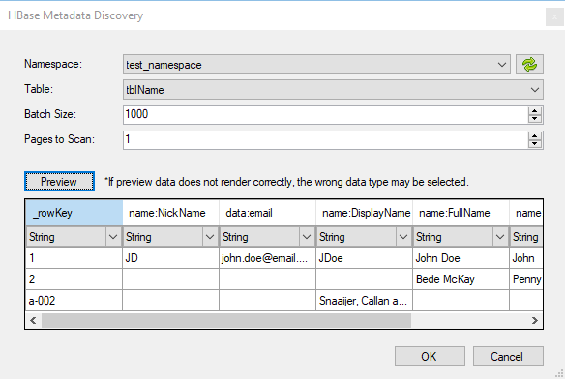
Task: Click the scroll right arrow of preview grid
Action: [535, 320]
